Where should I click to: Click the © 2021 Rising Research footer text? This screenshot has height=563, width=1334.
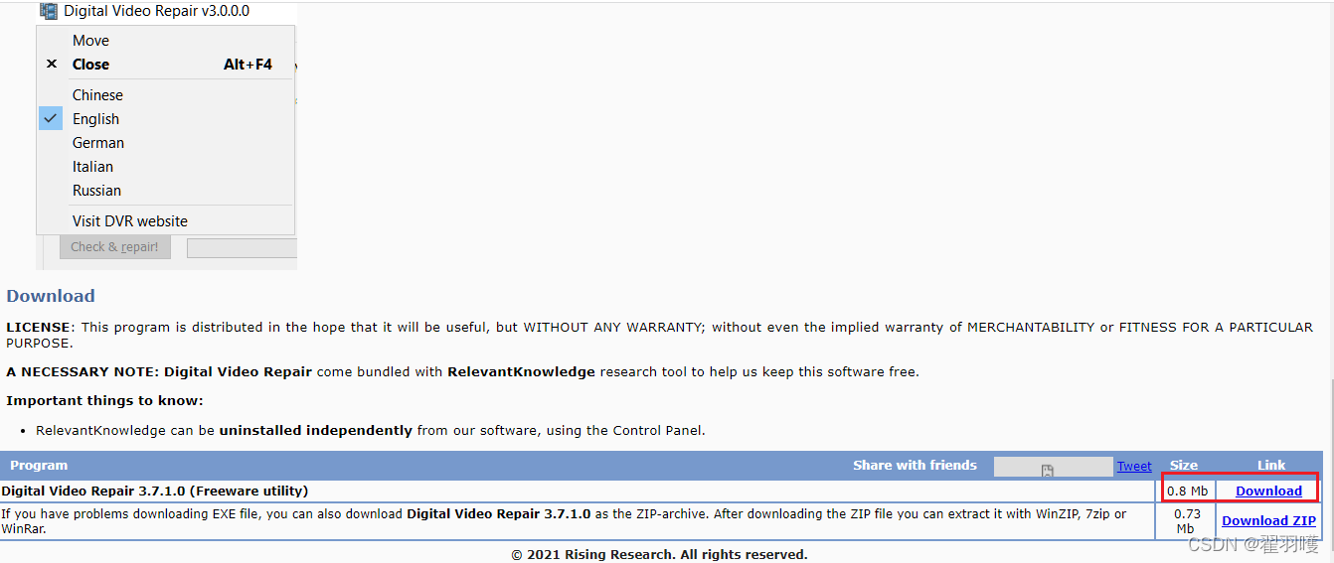click(x=659, y=554)
